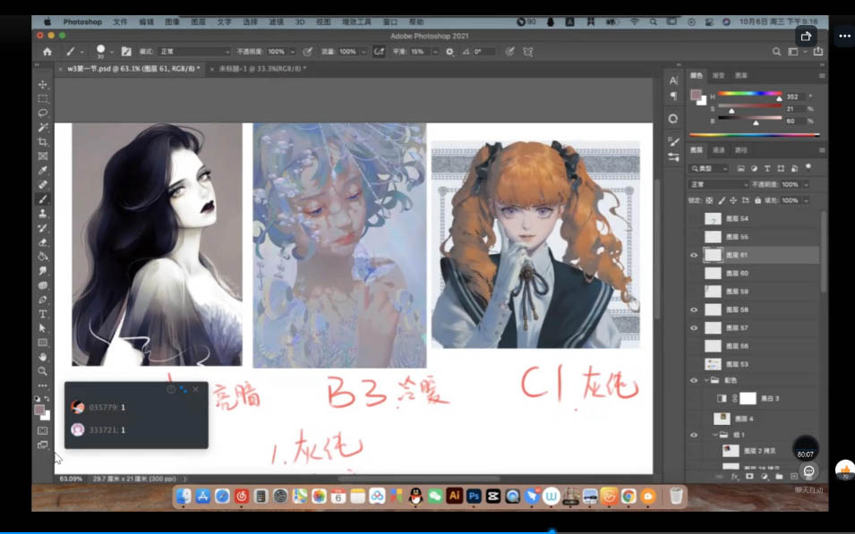Open the 窗口 menu

[389, 21]
